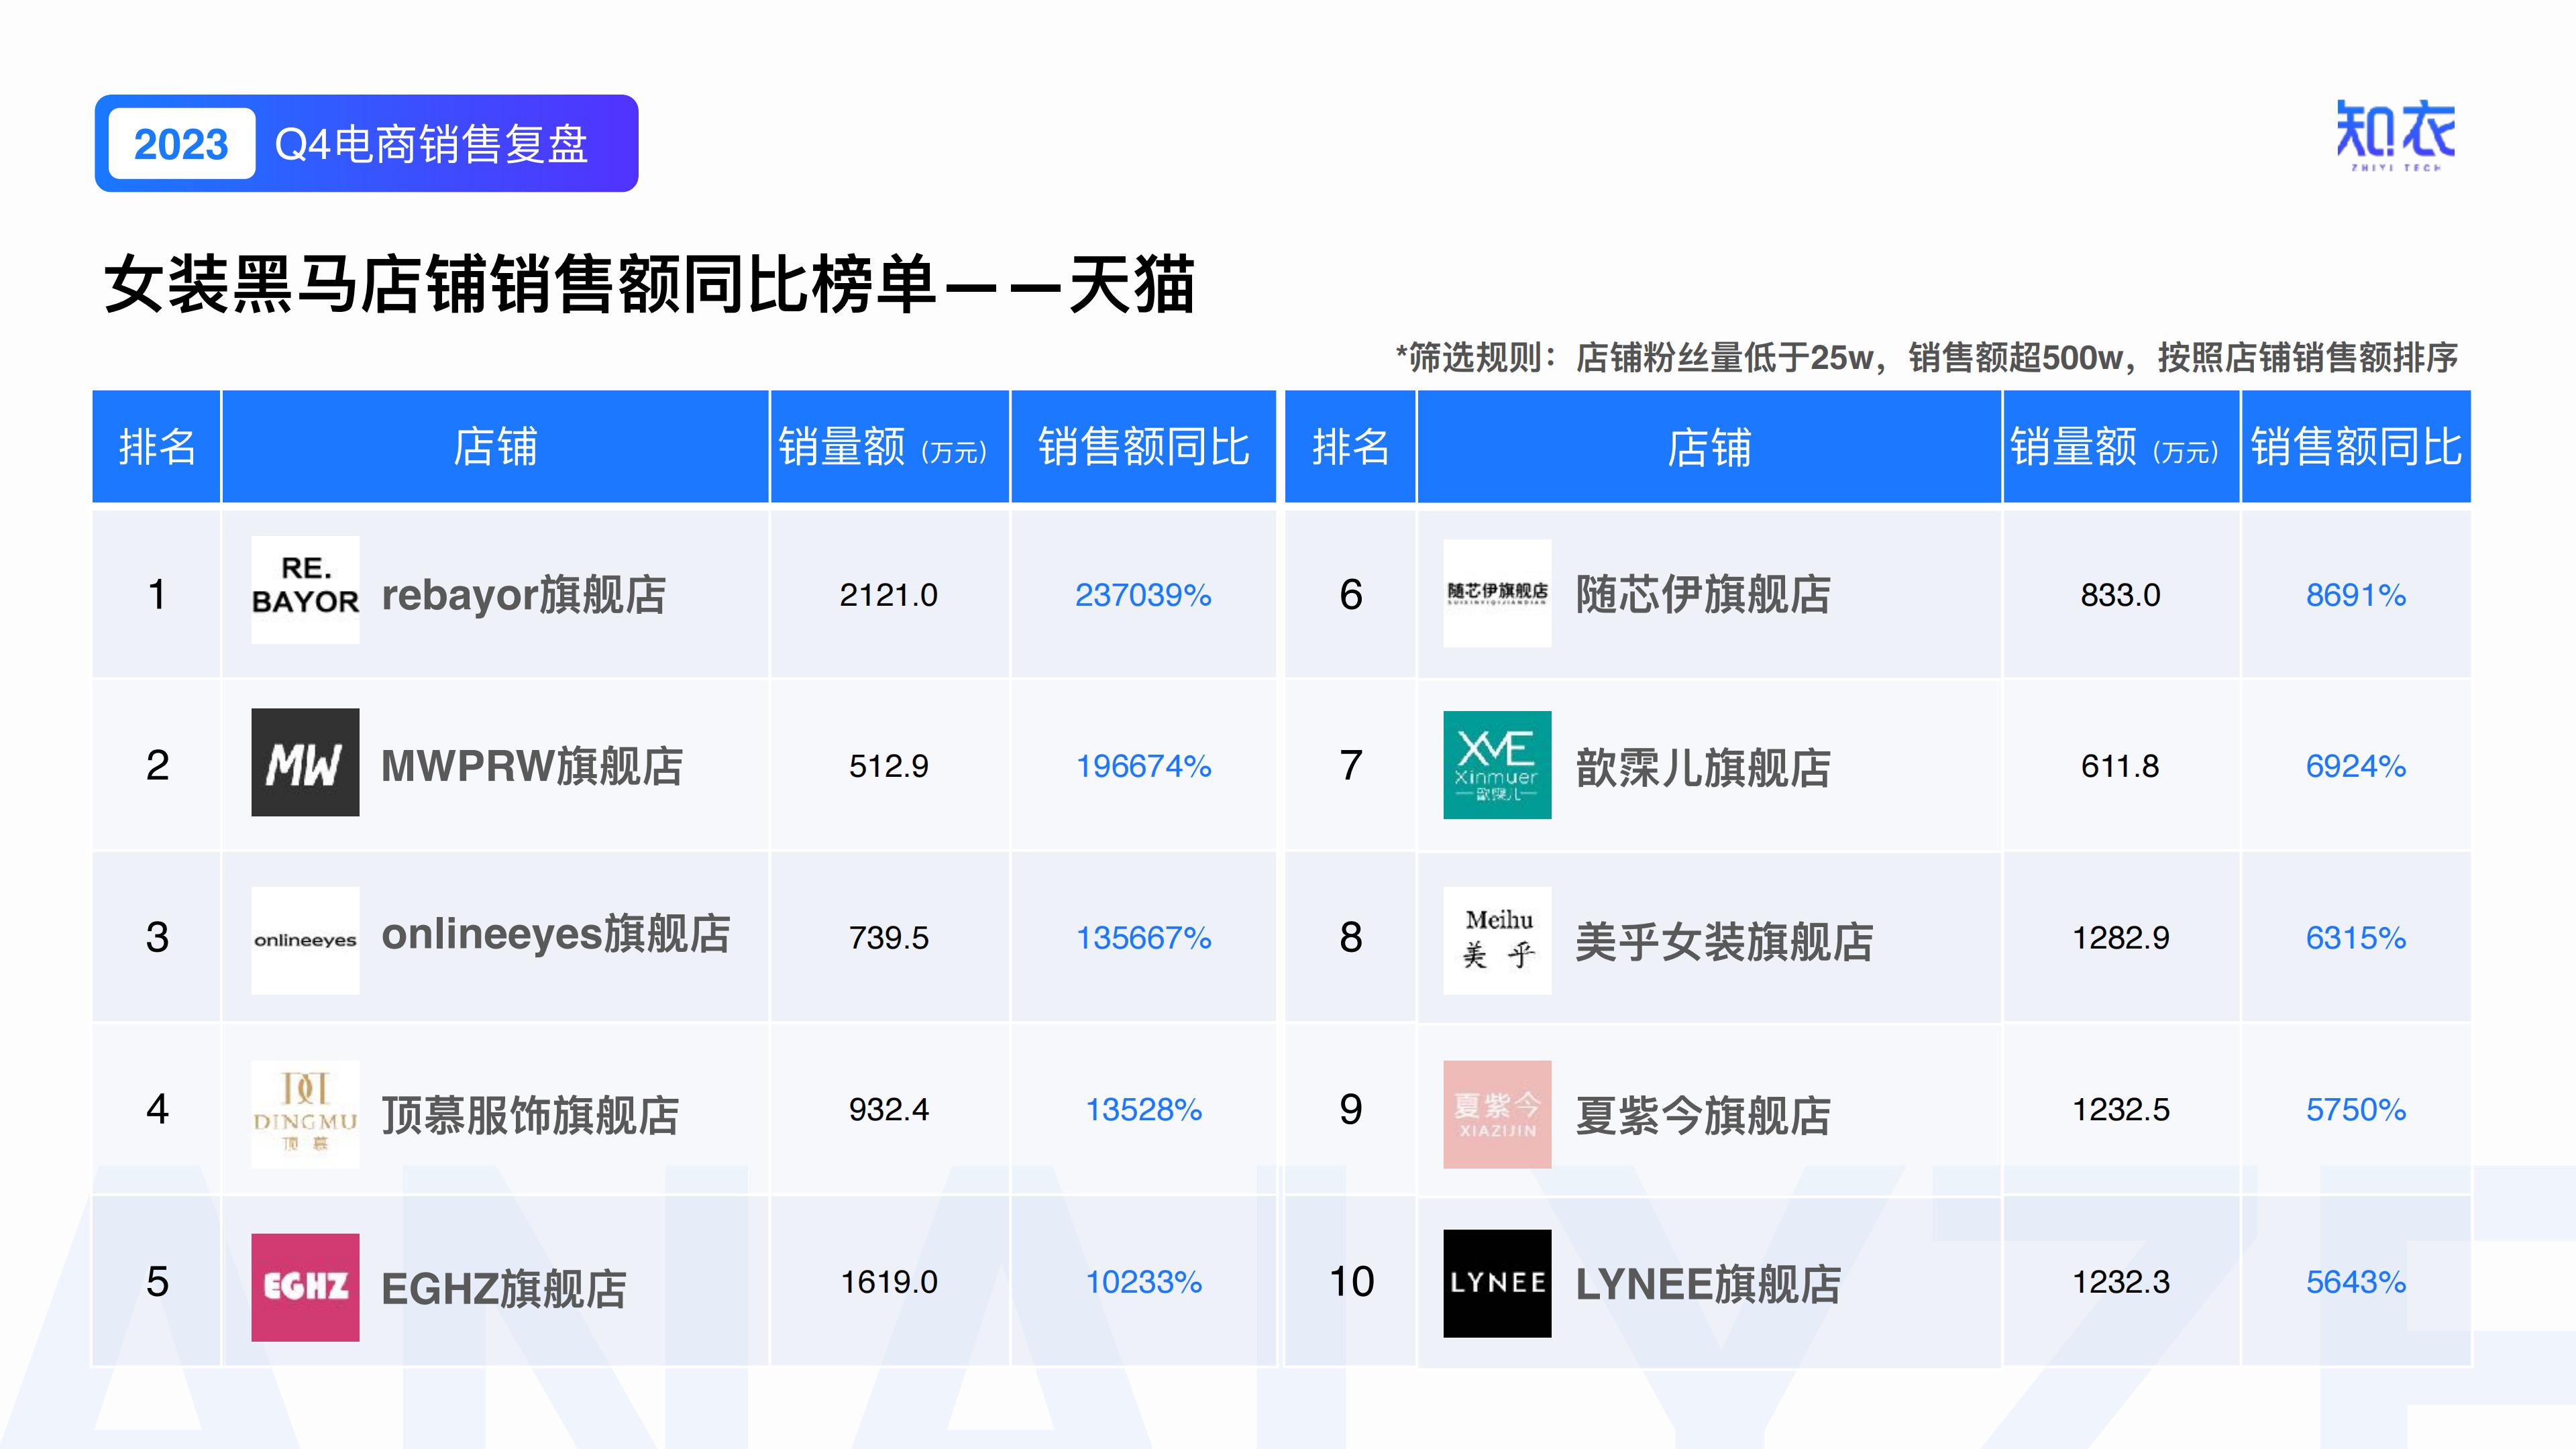Image resolution: width=2576 pixels, height=1449 pixels.
Task: Click the sales value 512.9
Action: pos(889,766)
